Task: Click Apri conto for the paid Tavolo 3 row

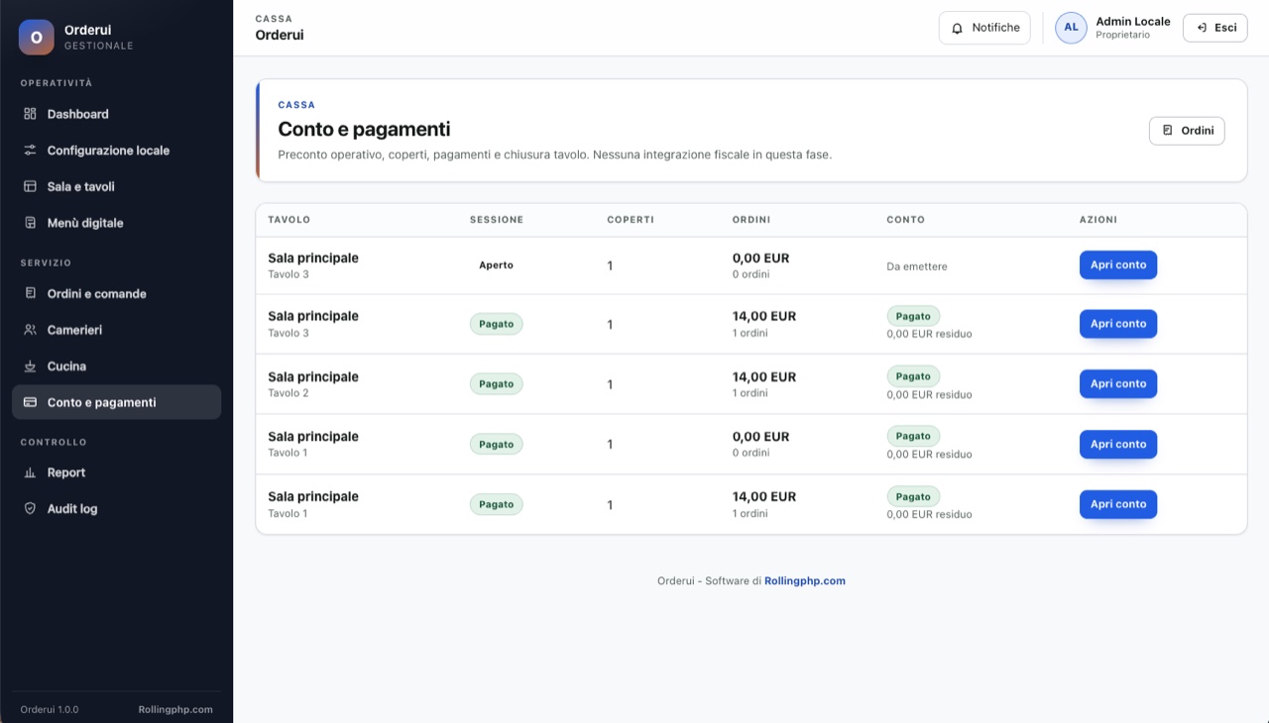Action: (1118, 324)
